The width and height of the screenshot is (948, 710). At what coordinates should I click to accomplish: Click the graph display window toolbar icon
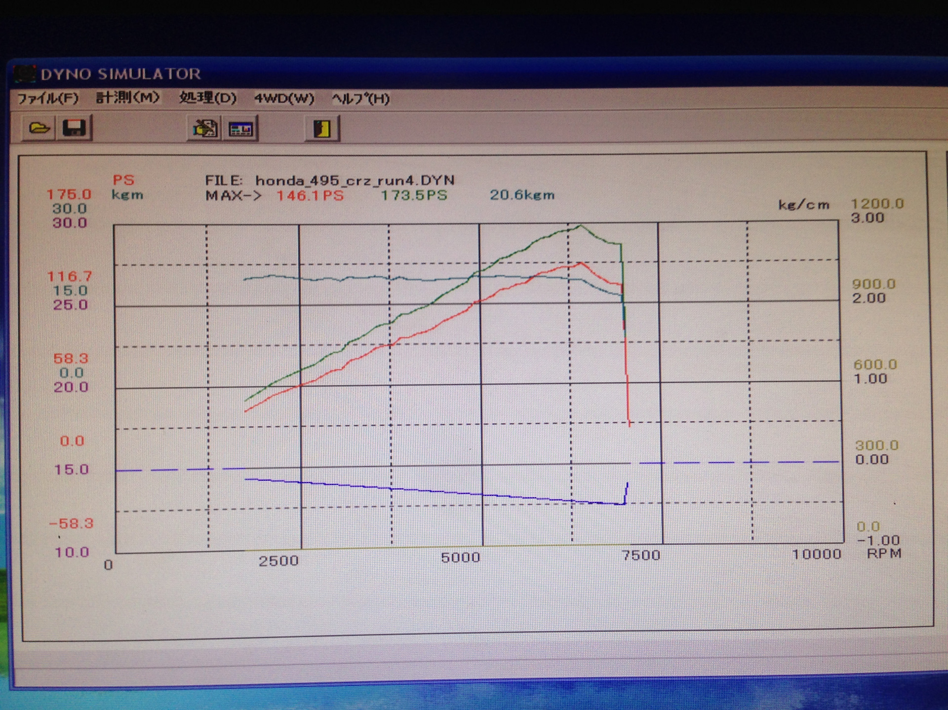coord(241,129)
